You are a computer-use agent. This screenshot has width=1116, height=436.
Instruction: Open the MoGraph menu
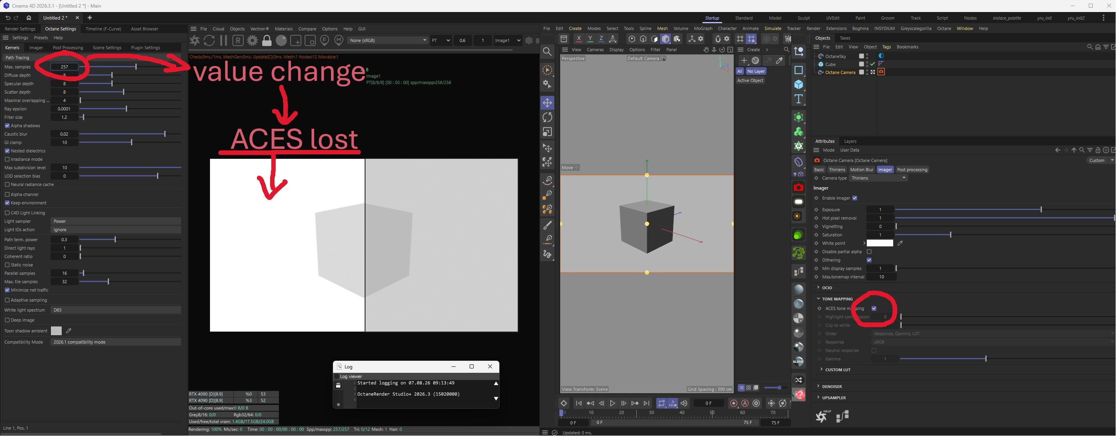tap(703, 28)
